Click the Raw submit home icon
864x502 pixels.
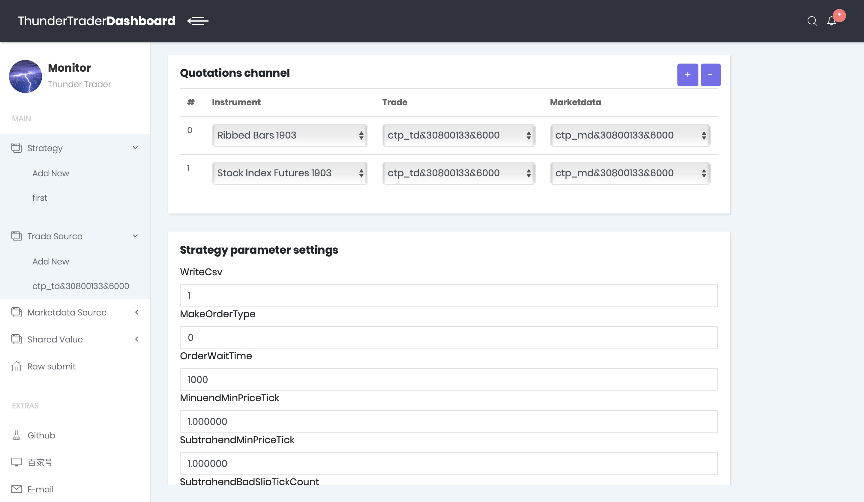[x=16, y=366]
